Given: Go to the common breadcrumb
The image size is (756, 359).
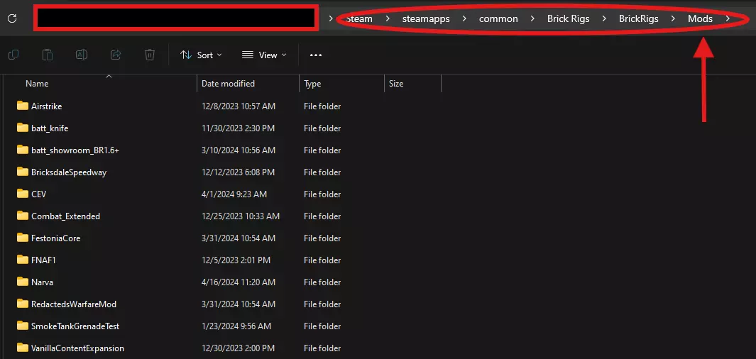Looking at the screenshot, I should click(x=498, y=18).
